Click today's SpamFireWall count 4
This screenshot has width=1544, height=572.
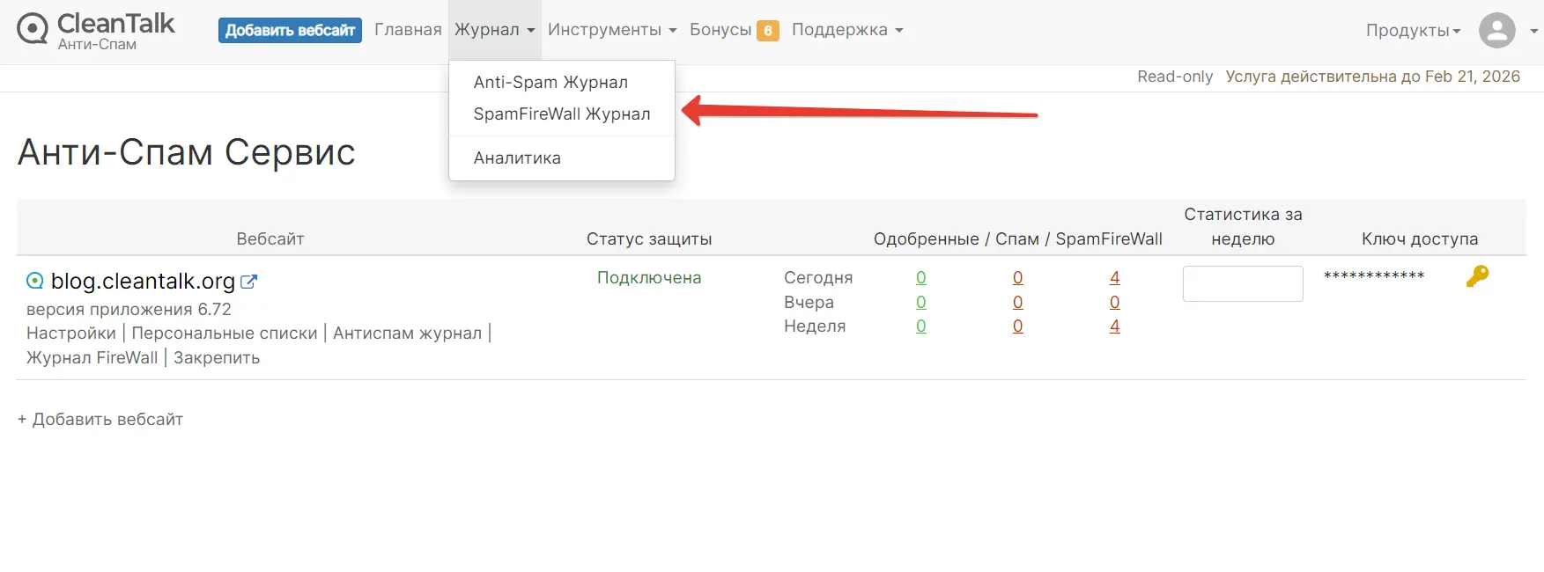[1115, 277]
